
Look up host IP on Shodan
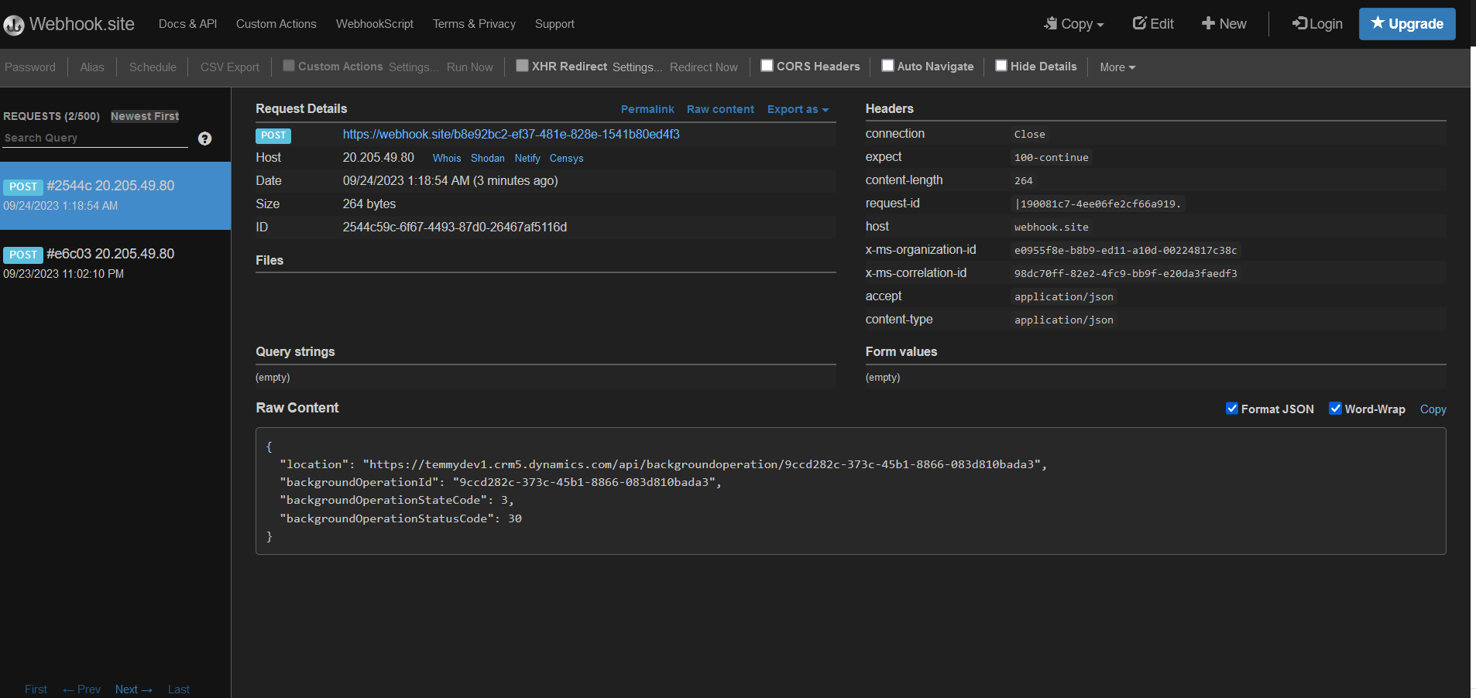tap(488, 158)
